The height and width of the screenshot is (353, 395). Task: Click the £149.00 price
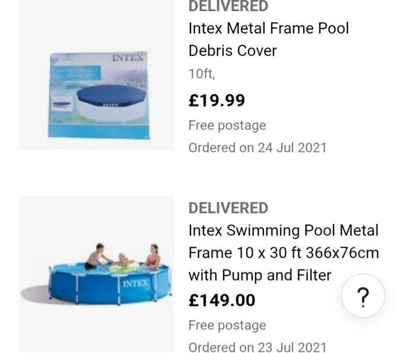[222, 300]
